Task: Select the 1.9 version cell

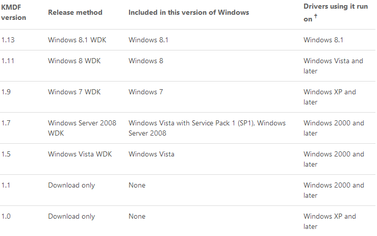Action: (6, 92)
